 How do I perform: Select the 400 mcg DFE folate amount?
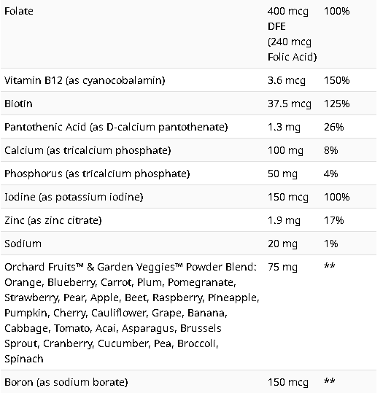pyautogui.click(x=288, y=19)
